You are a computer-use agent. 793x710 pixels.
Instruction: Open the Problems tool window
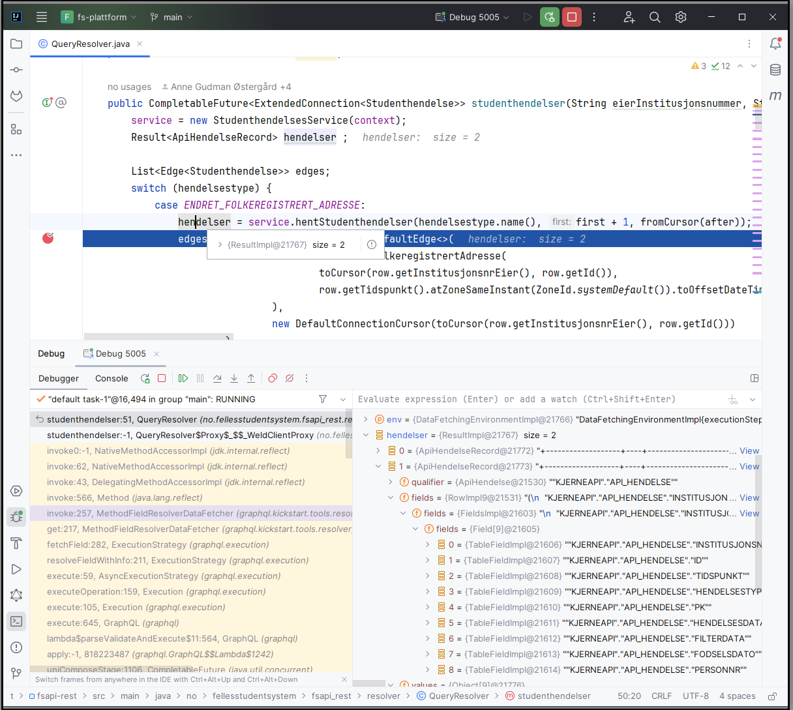(16, 647)
